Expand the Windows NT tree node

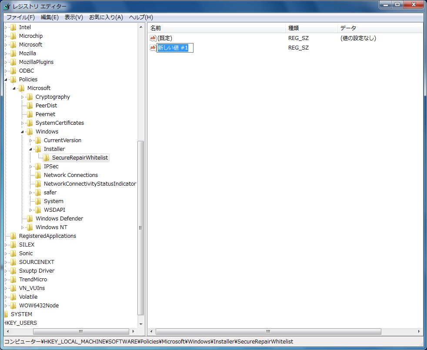(x=22, y=227)
